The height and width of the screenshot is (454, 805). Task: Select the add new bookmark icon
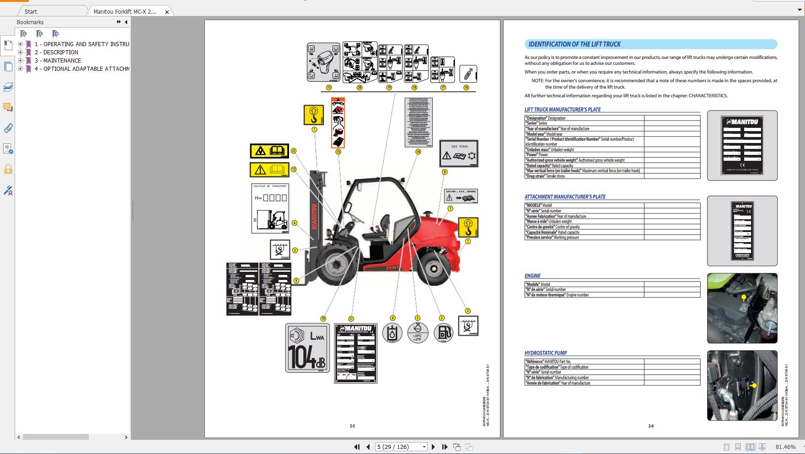39,33
